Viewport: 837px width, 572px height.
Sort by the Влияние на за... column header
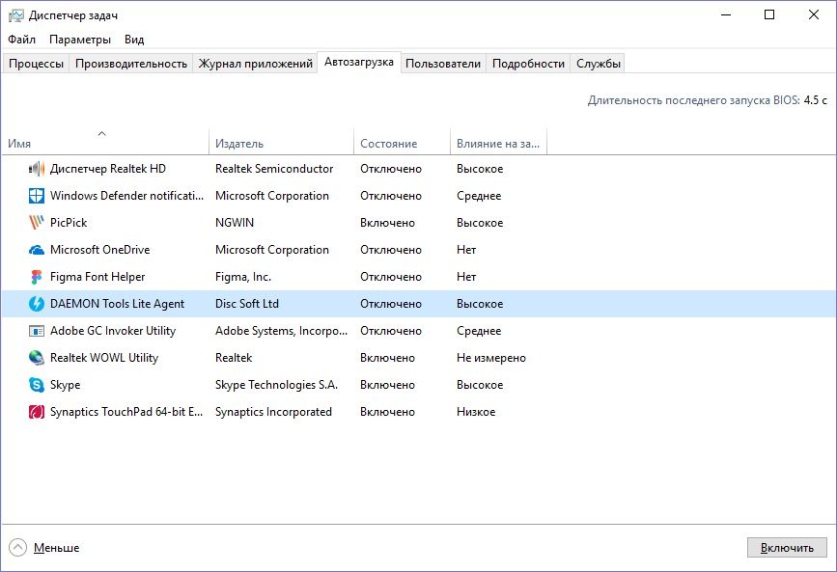point(497,144)
